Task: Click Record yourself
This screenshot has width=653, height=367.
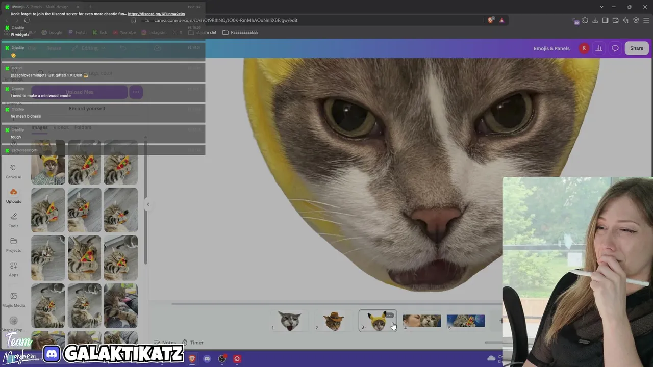Action: [x=87, y=109]
